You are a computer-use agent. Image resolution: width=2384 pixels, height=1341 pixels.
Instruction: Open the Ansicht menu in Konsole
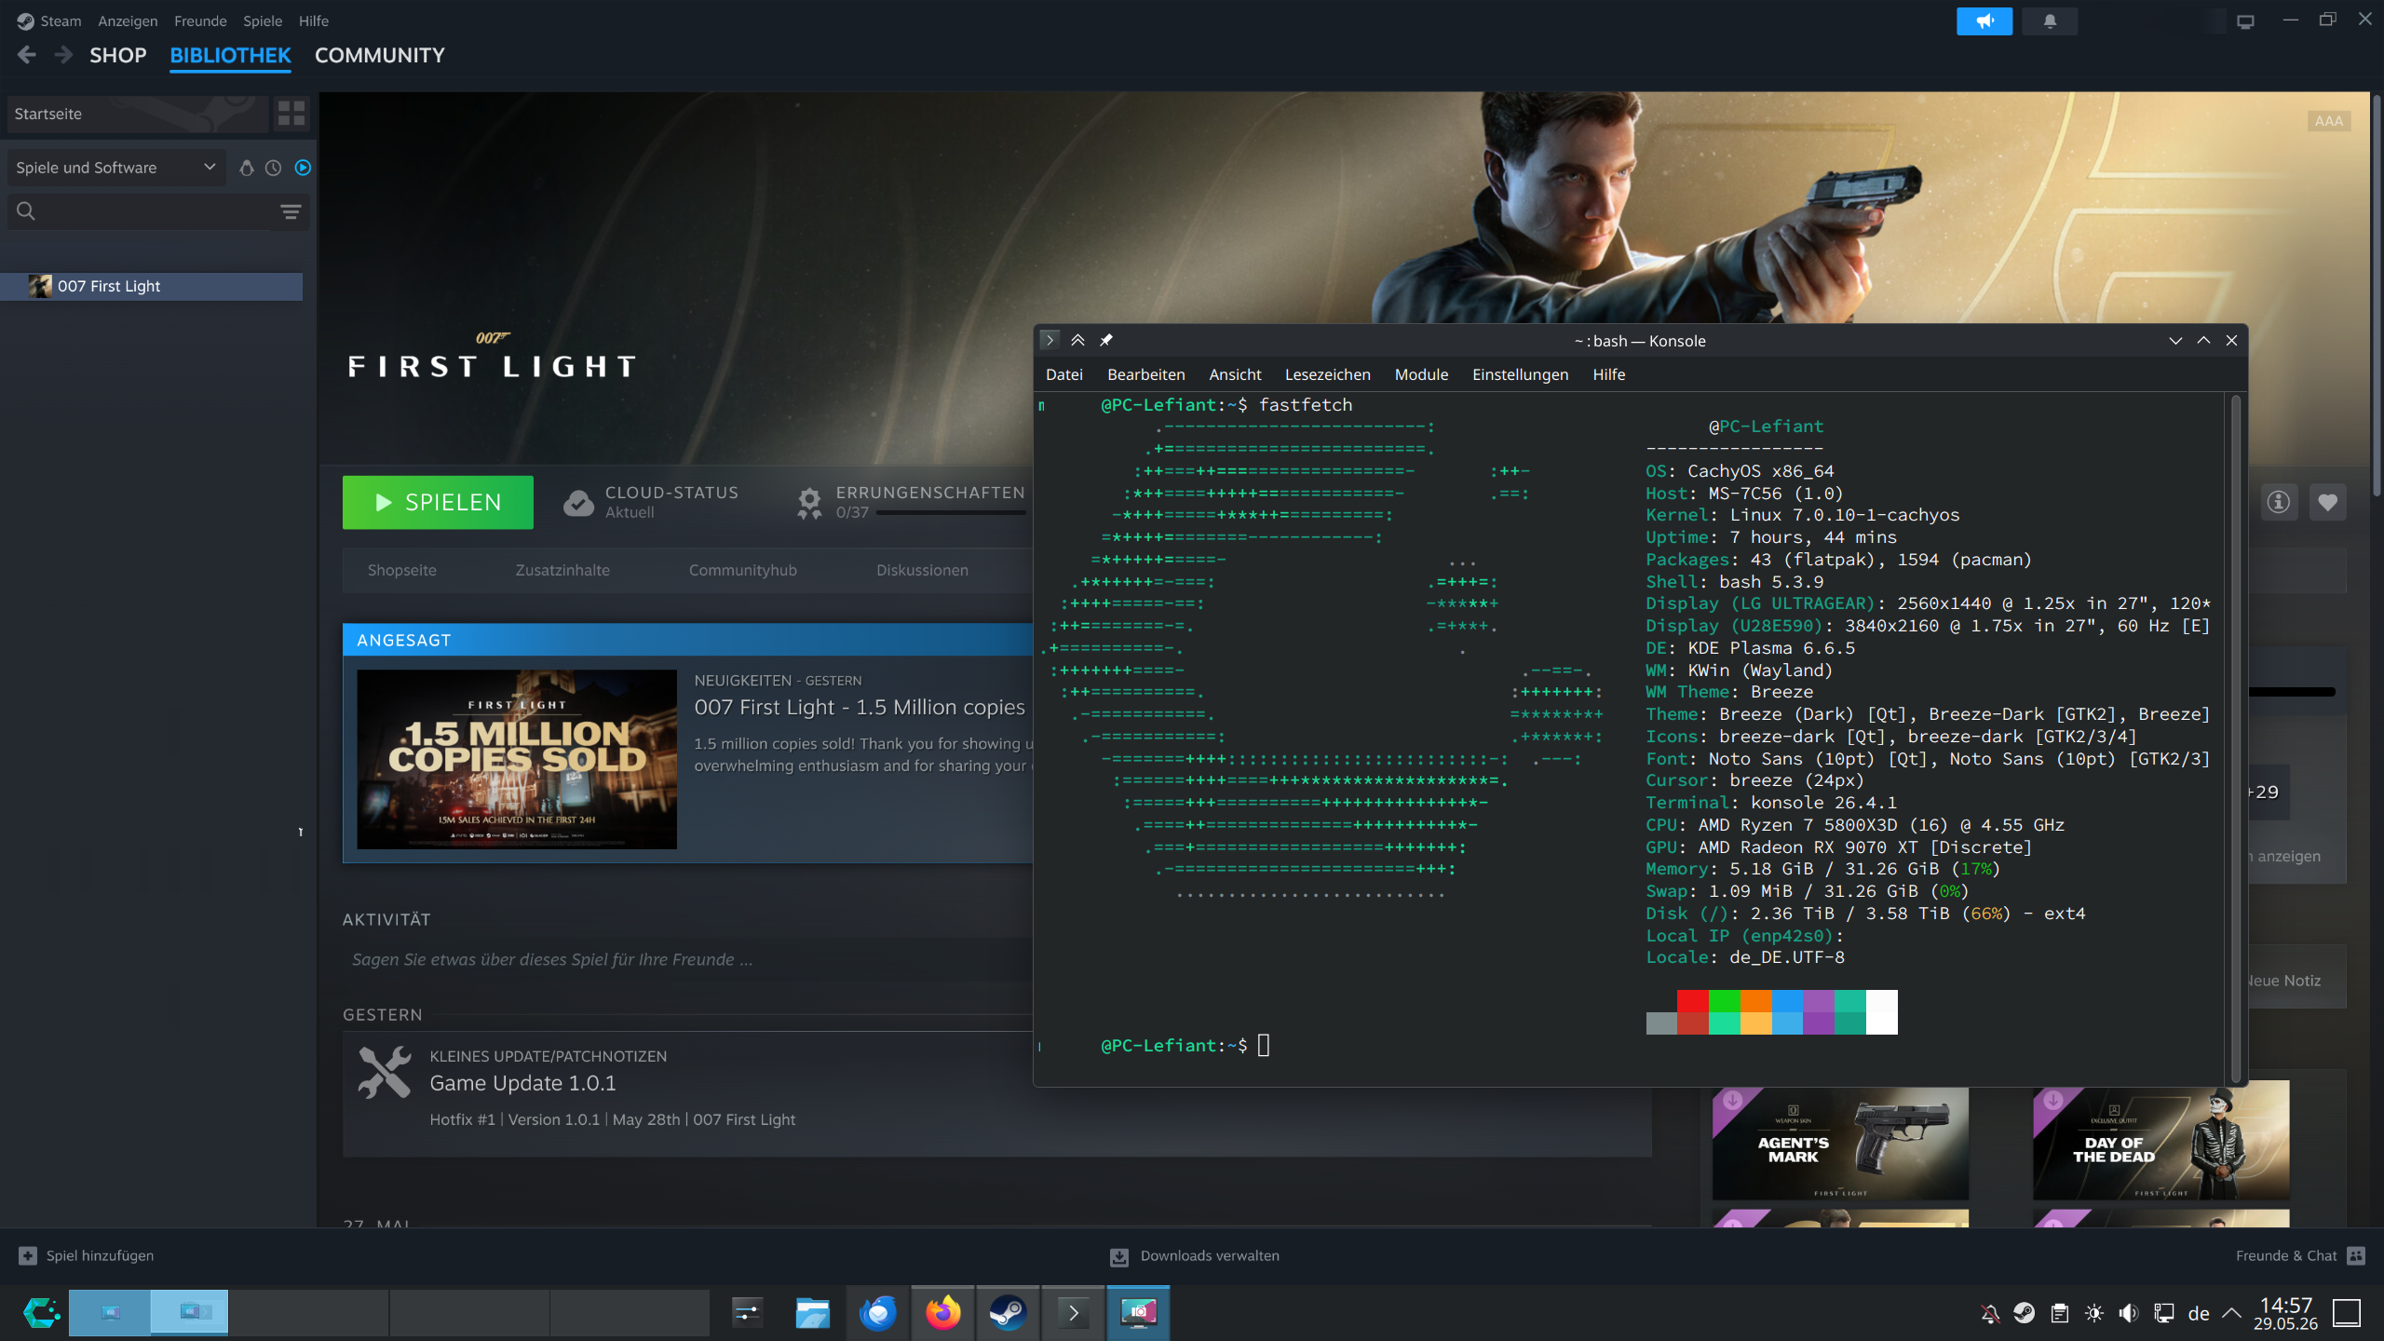[x=1235, y=374]
